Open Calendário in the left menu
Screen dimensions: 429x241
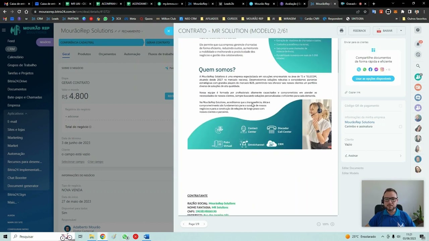[x=15, y=57]
